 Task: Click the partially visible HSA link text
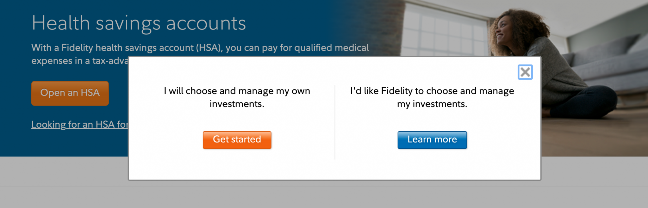[x=79, y=124]
